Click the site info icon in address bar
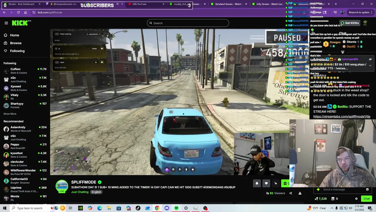The width and height of the screenshot is (376, 212). click(34, 12)
